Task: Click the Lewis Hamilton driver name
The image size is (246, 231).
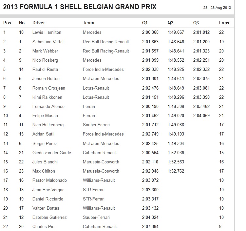Action: (47, 32)
